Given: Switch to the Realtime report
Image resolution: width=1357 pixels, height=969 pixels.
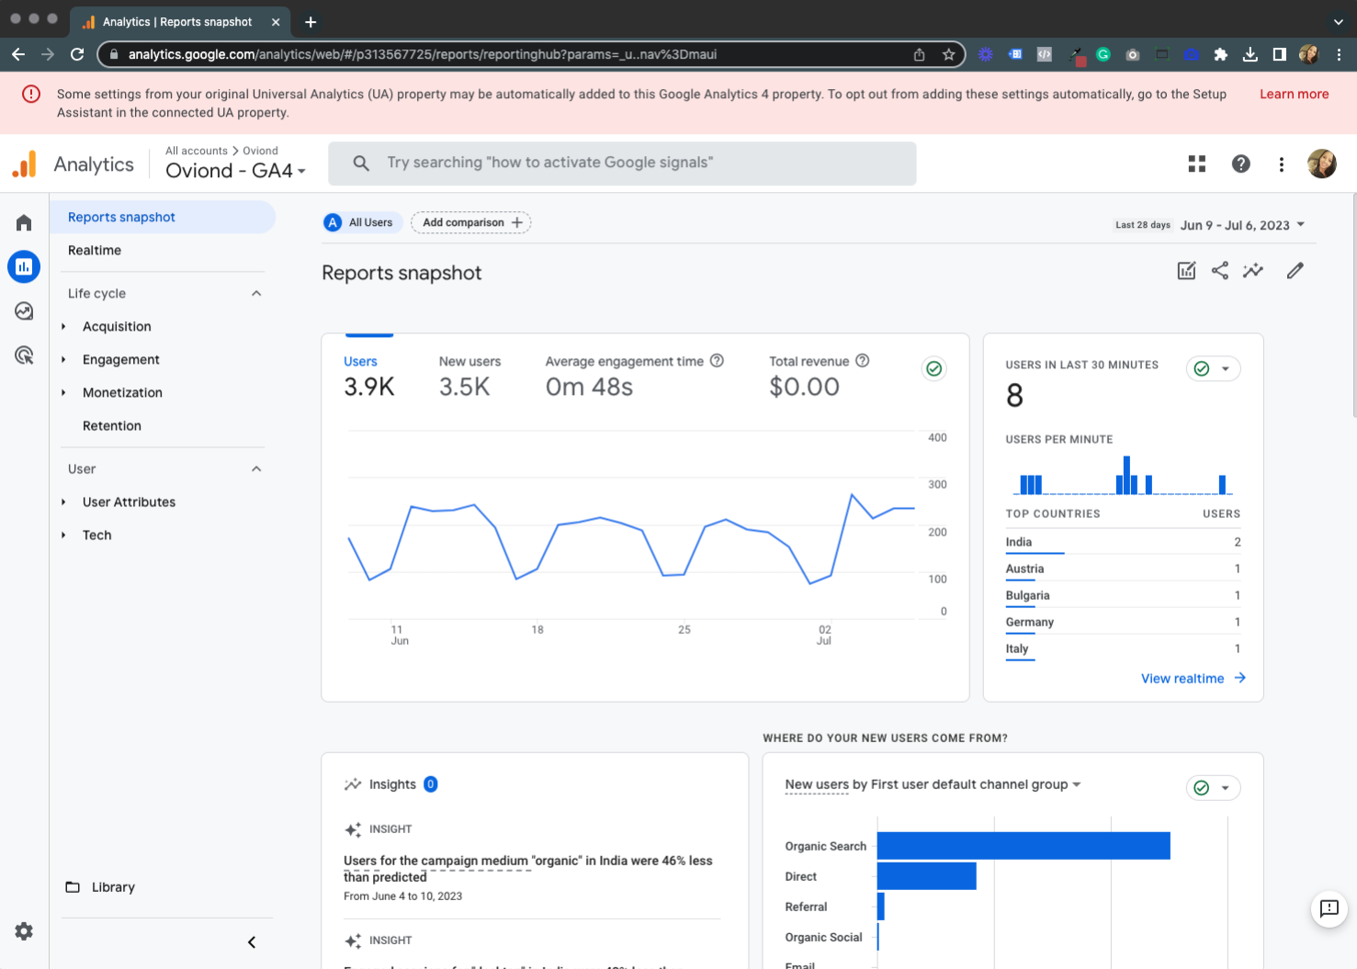Looking at the screenshot, I should coord(95,250).
